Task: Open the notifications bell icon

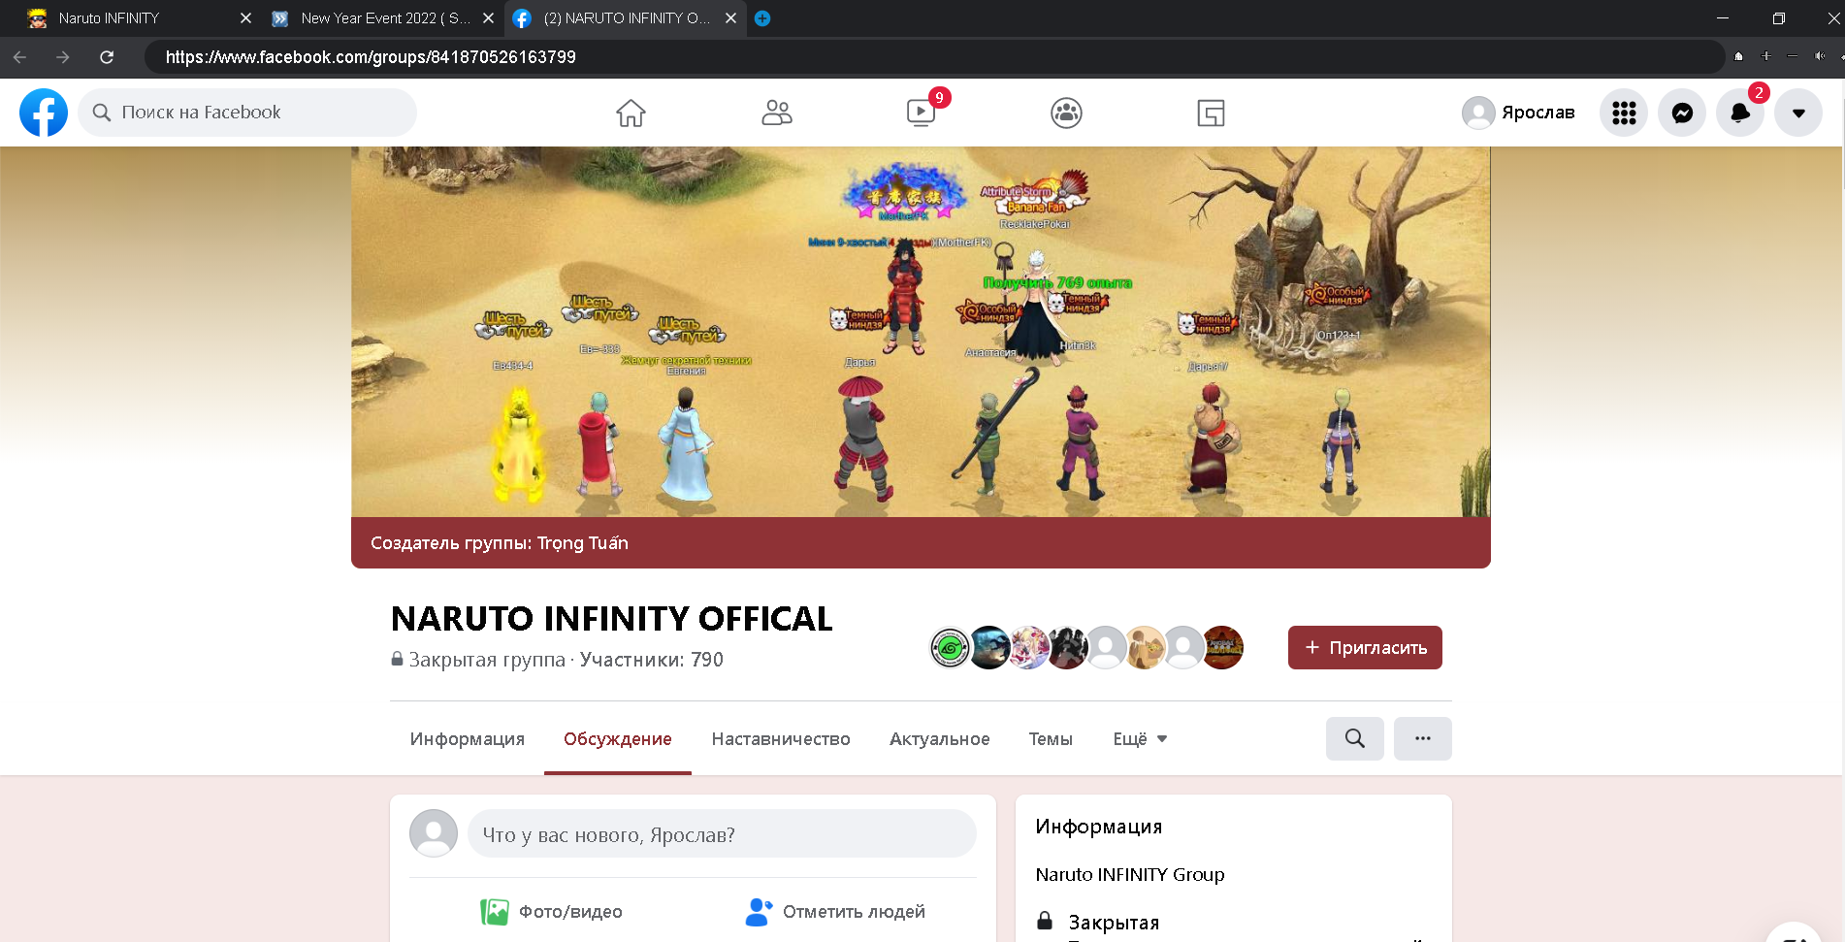Action: (1740, 113)
